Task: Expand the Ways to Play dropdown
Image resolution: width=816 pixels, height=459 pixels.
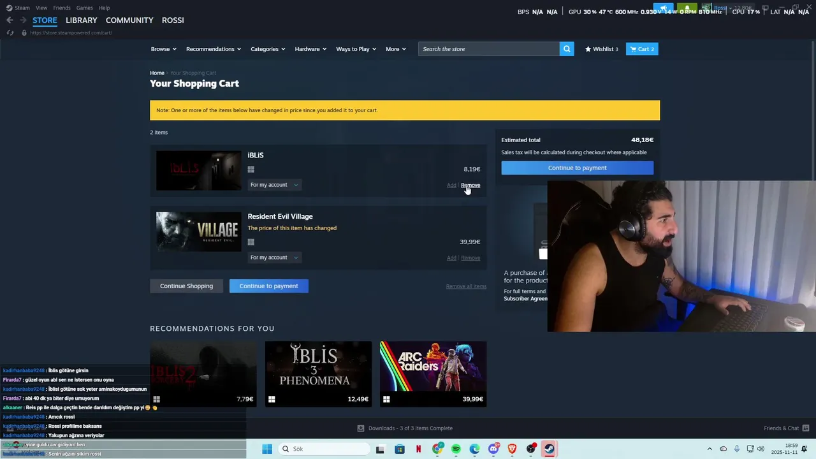Action: click(x=356, y=49)
